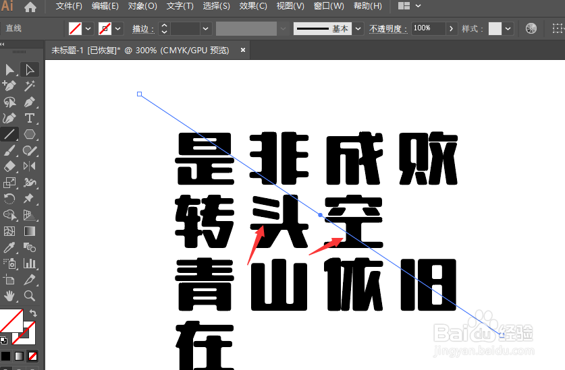
Task: Select the Puppet Warp pin tool
Action: pyautogui.click(x=30, y=199)
